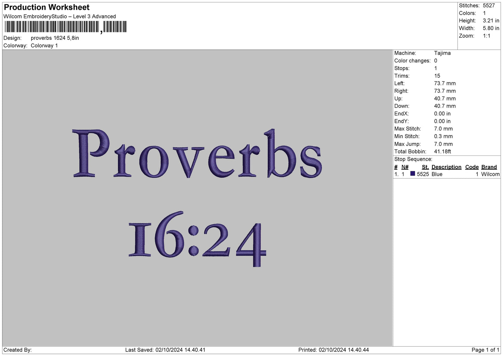Click the blue thread color swatch
The image size is (503, 356).
[x=412, y=174]
